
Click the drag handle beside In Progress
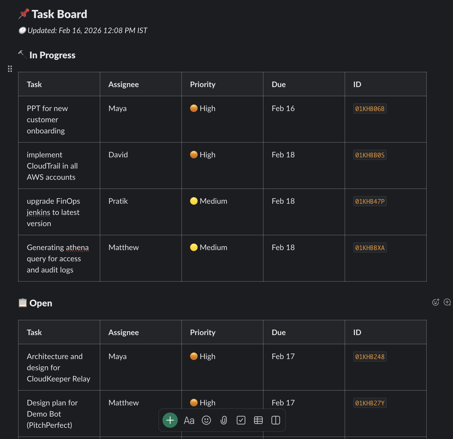click(x=10, y=69)
